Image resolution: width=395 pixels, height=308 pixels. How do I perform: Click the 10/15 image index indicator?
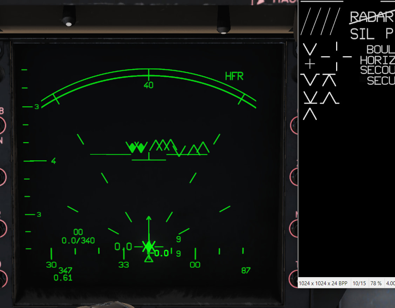[x=359, y=283]
